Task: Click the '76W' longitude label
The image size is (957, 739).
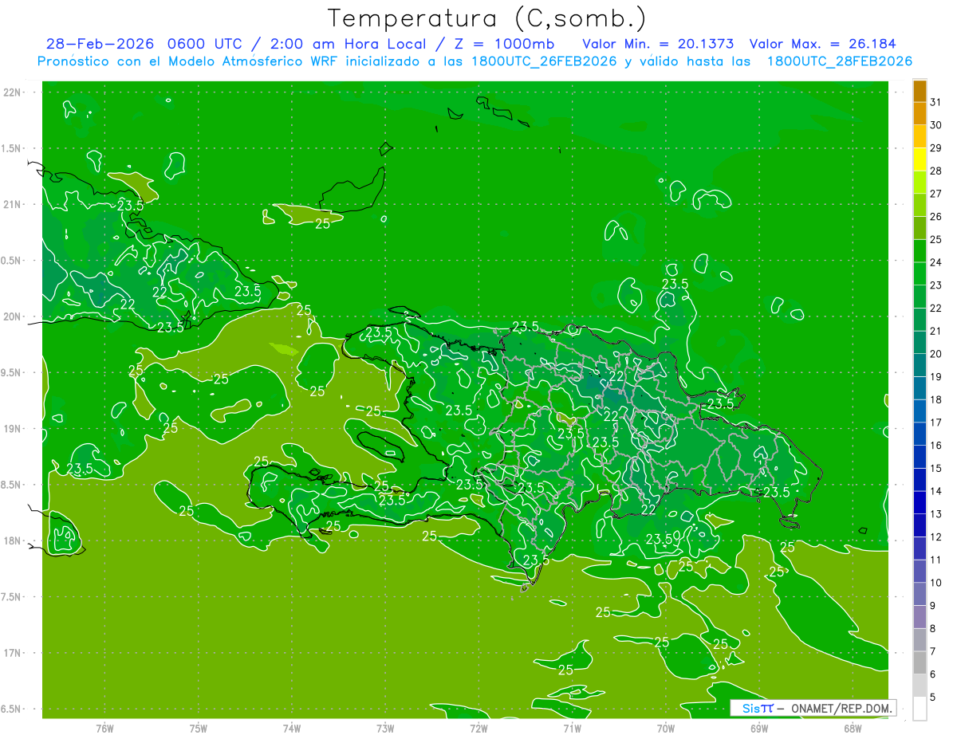Action: [x=104, y=729]
